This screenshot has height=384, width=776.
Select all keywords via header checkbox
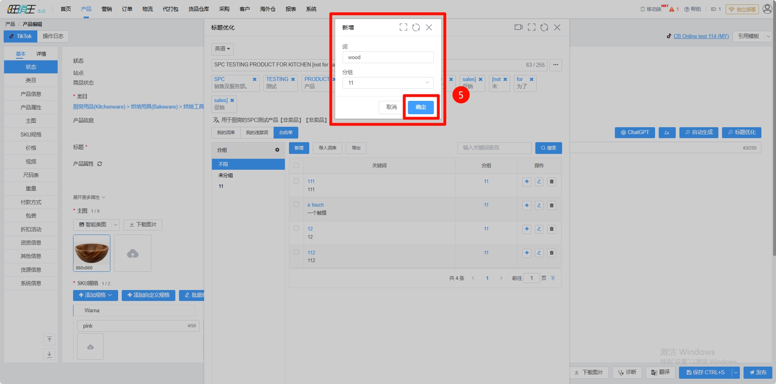pyautogui.click(x=296, y=166)
